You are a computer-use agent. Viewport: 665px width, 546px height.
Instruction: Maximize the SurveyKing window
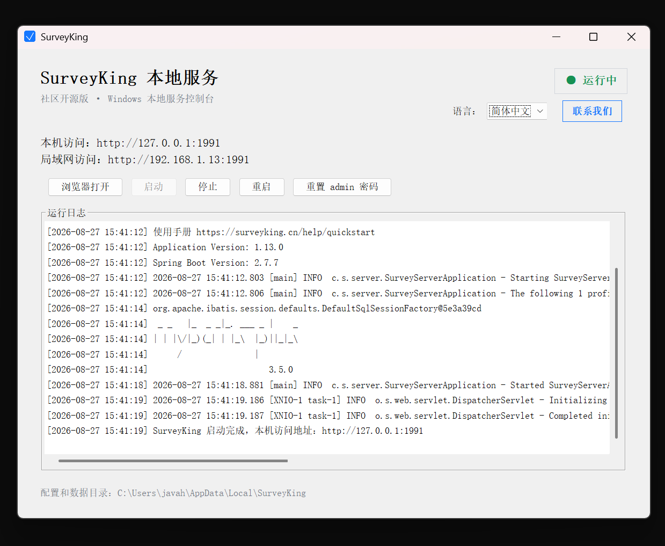593,37
